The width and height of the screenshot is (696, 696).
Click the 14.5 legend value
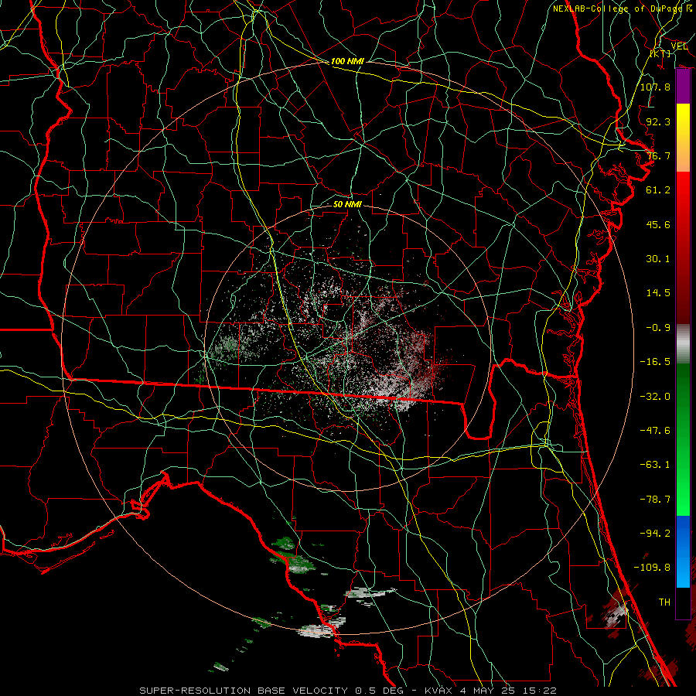point(658,293)
